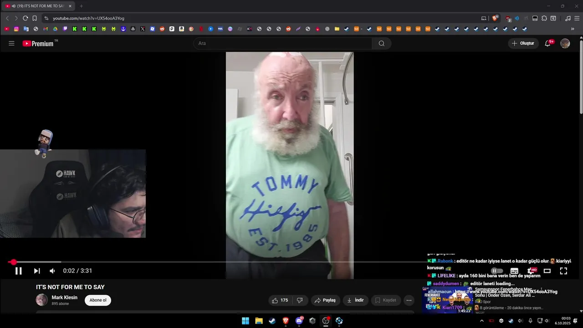
Task: Open the account avatar menu
Action: click(565, 43)
